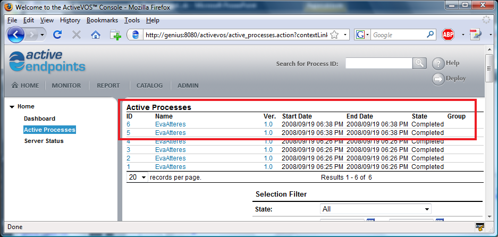
Task: Open the ADMIN navigation tab
Action: pos(188,86)
